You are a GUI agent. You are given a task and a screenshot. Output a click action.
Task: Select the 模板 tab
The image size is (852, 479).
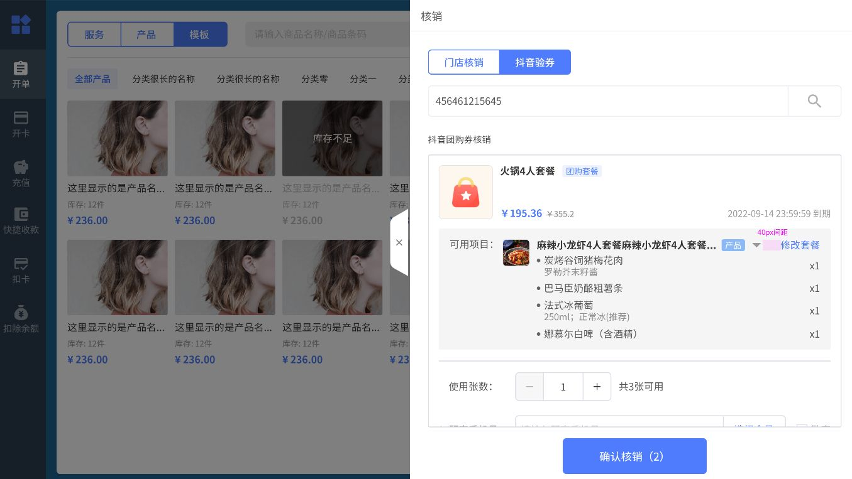[x=200, y=35]
